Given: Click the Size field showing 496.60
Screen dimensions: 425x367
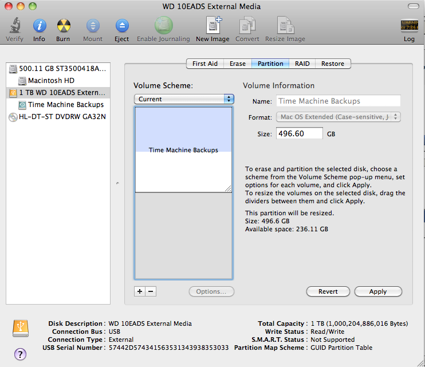Looking at the screenshot, I should (x=299, y=133).
